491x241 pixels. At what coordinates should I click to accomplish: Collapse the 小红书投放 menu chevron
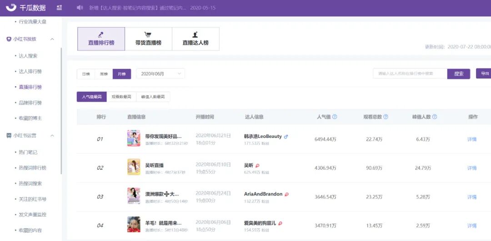[x=52, y=39]
